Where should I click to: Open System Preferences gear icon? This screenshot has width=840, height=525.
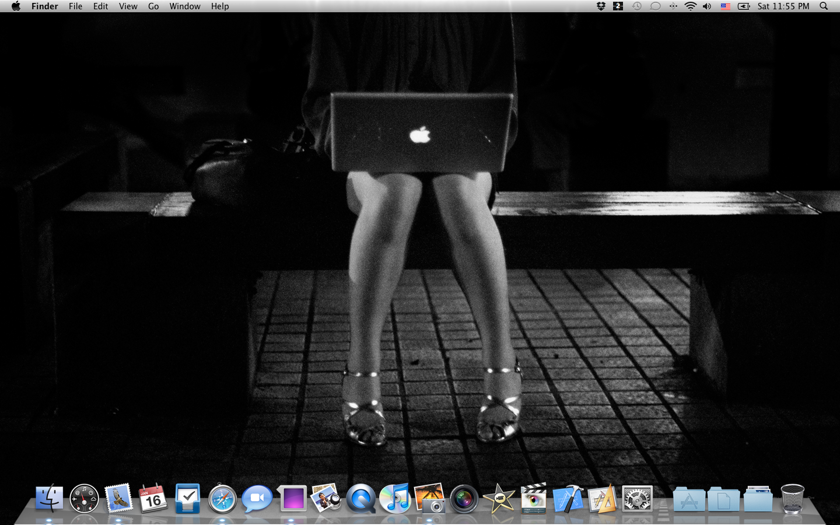(637, 499)
